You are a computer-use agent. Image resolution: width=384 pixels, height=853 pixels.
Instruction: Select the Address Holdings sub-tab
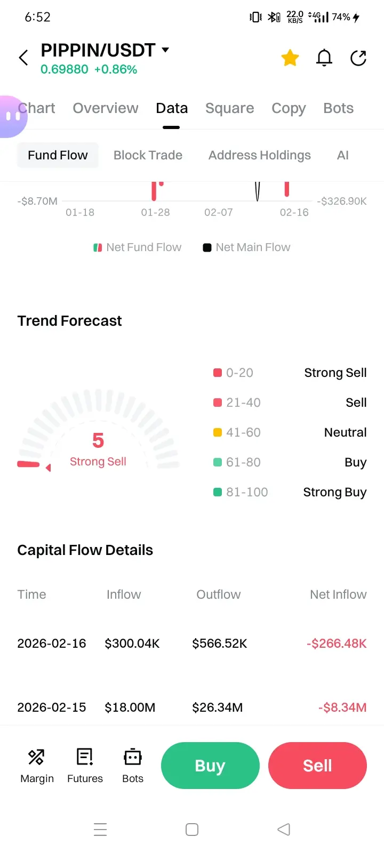(259, 155)
